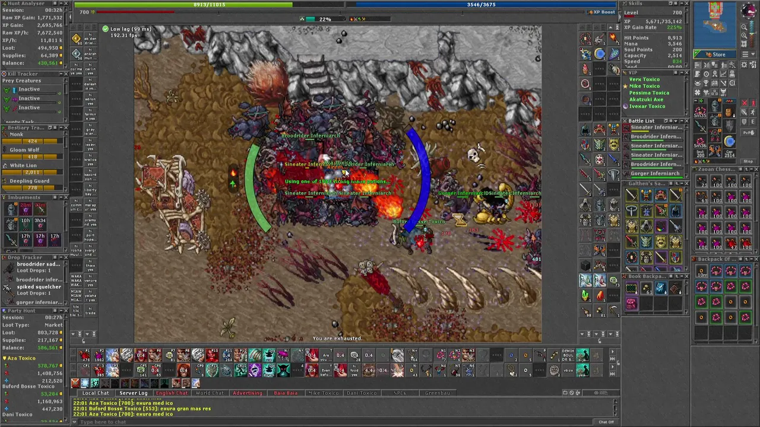Image resolution: width=760 pixels, height=427 pixels.
Task: Switch to the Local Chat tab
Action: click(x=96, y=393)
